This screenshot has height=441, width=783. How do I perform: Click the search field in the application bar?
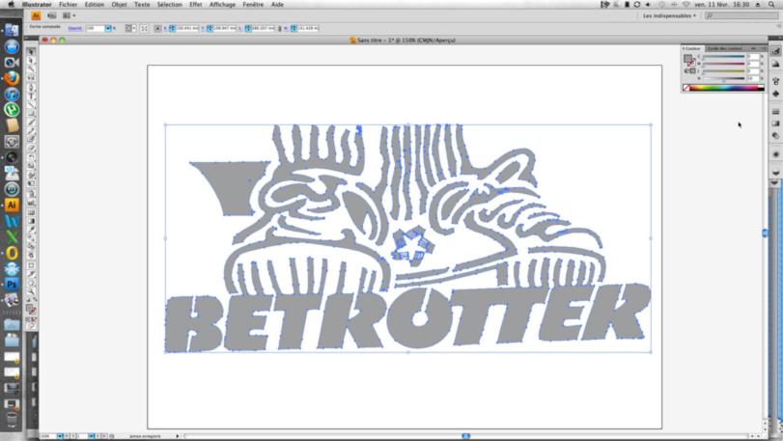point(741,16)
